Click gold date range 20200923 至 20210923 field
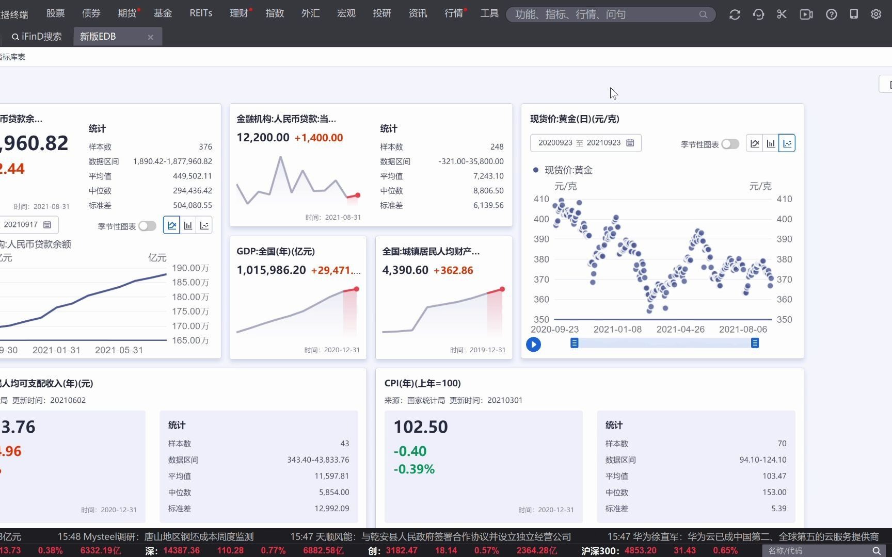The image size is (892, 557). tap(586, 143)
